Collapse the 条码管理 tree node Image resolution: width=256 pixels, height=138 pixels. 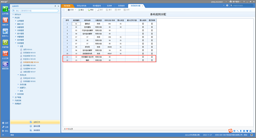point(16,43)
